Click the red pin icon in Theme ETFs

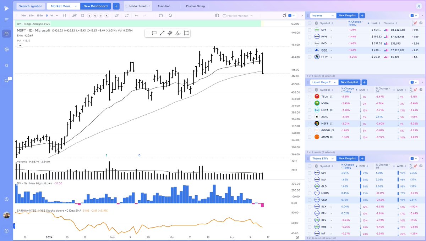pos(415,166)
